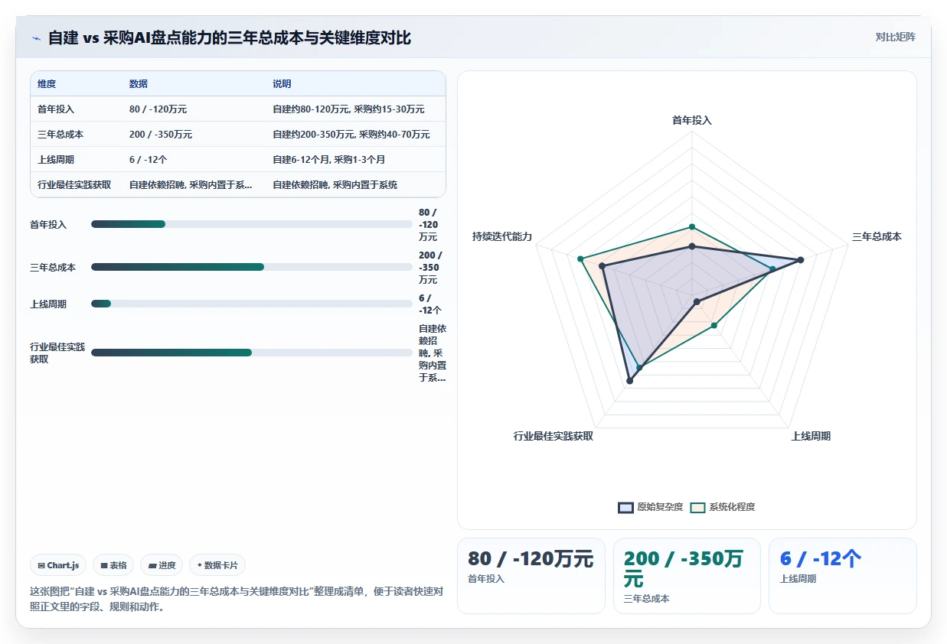Click radar axis label 首年投入
This screenshot has width=947, height=644.
(692, 120)
